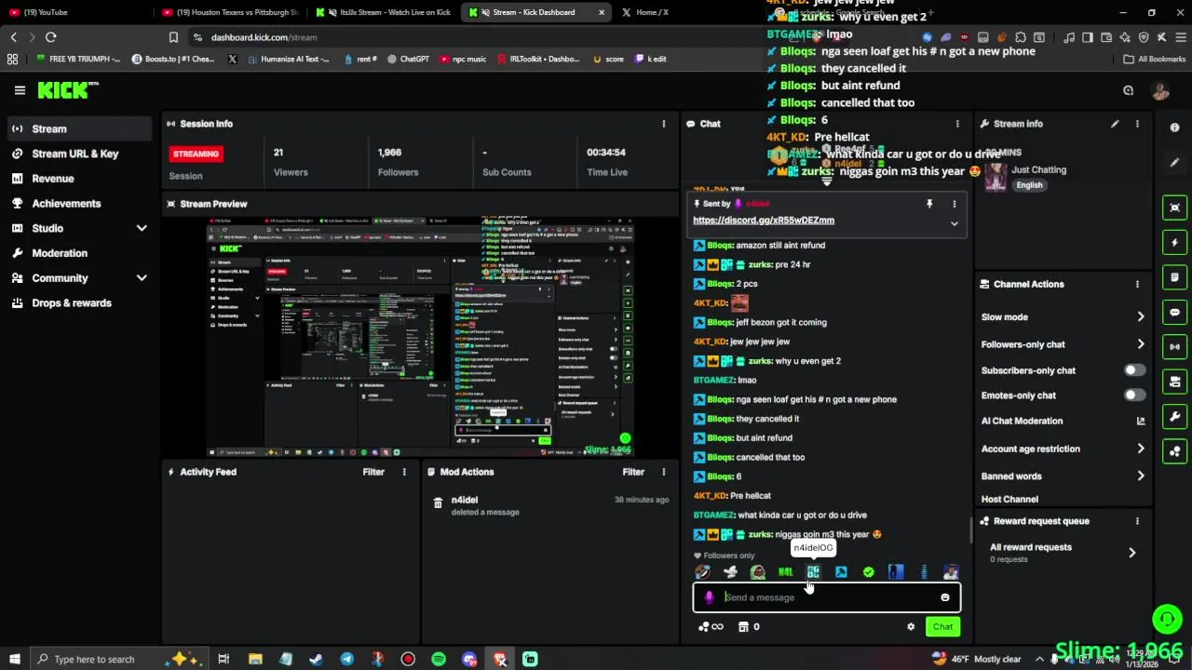Open Steam from Windows taskbar
The image size is (1192, 670).
click(x=316, y=659)
